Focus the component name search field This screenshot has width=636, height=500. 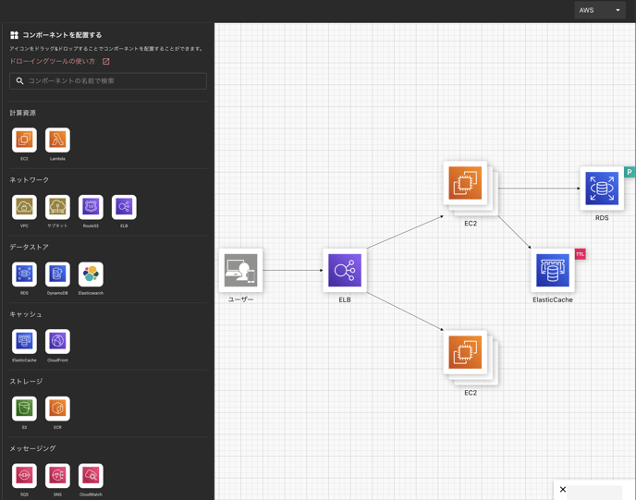pos(108,81)
